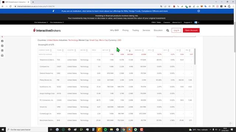Click the browser address bar URL
236x132 pixels.
[x=36, y=7]
